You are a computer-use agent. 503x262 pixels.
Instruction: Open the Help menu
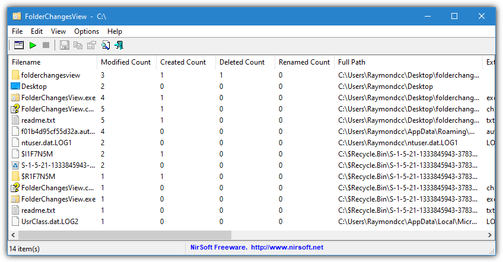coord(114,31)
